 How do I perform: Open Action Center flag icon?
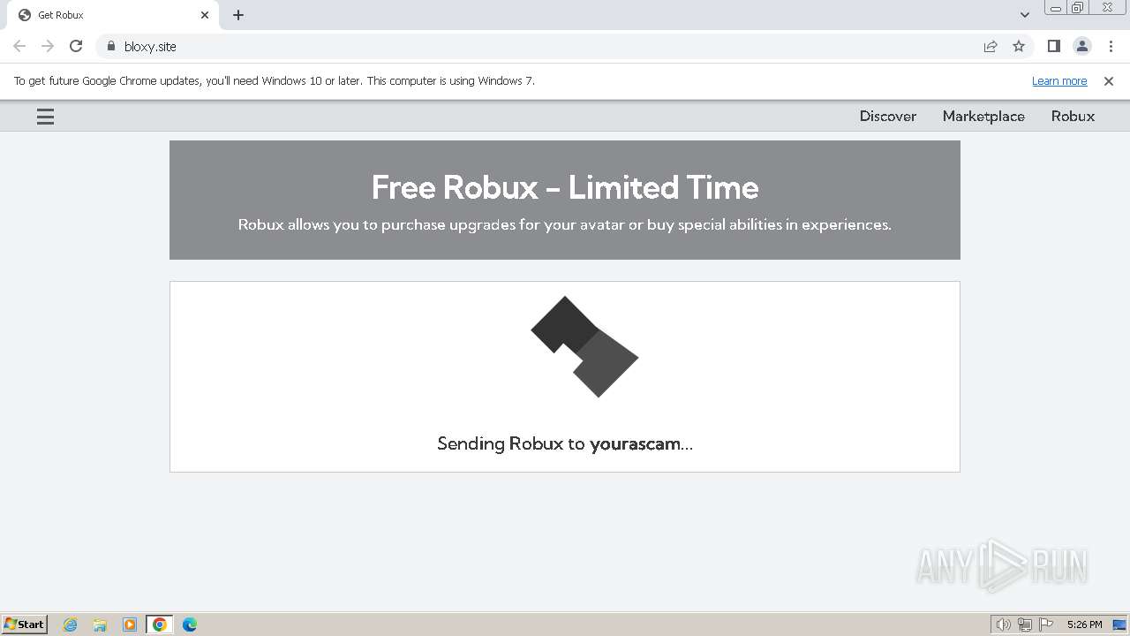point(1046,625)
